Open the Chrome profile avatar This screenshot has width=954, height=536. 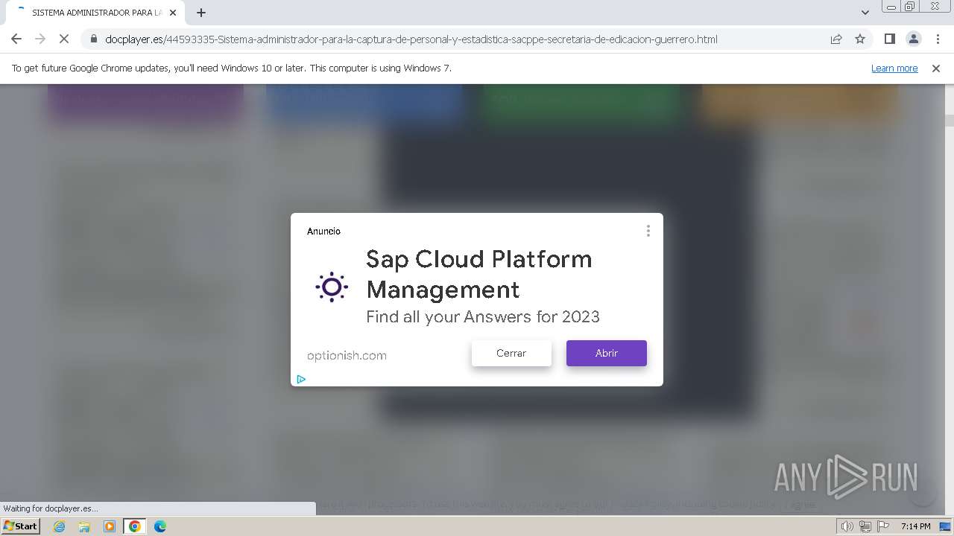(913, 39)
